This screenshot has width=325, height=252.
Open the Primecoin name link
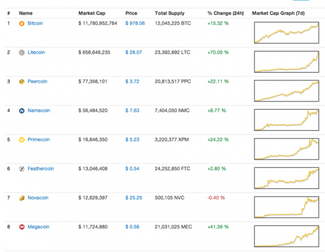[x=39, y=140]
